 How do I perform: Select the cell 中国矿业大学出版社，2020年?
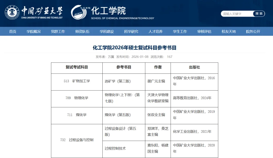[x=194, y=149]
